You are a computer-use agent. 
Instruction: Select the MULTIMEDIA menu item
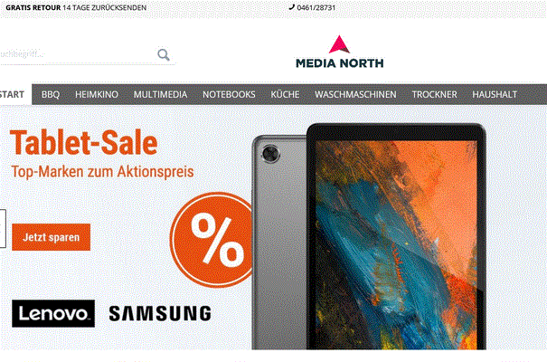tap(160, 95)
